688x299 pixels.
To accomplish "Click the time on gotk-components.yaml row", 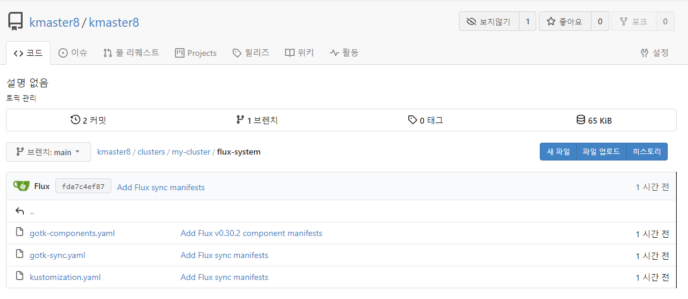I will (x=652, y=234).
